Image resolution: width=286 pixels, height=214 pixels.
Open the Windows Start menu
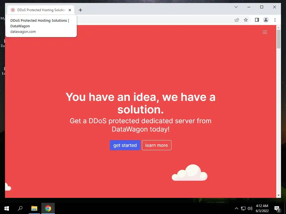pos(7,208)
